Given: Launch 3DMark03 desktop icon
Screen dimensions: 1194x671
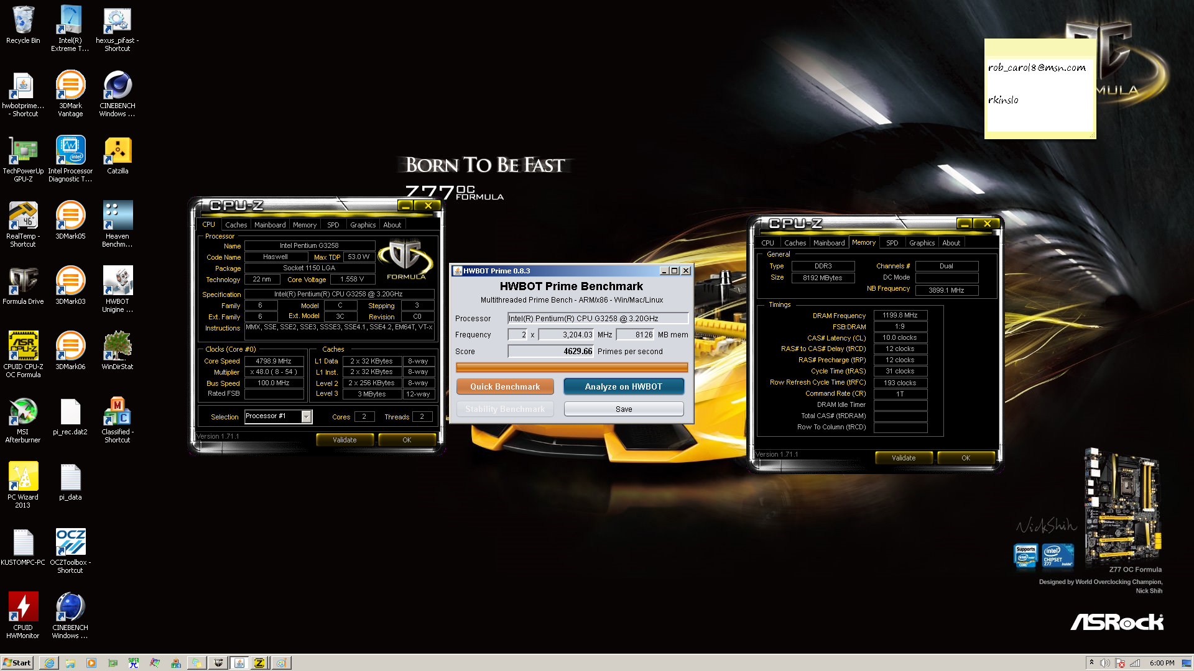Looking at the screenshot, I should (x=70, y=286).
